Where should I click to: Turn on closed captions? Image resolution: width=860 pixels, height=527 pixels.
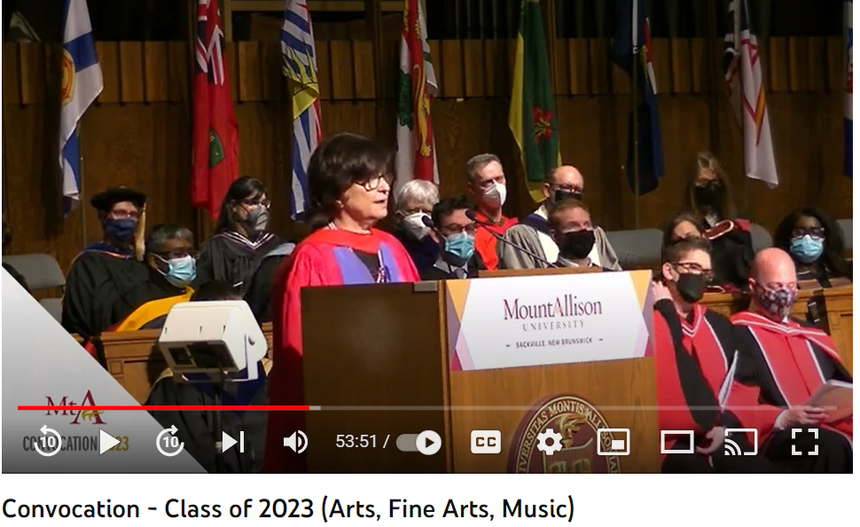click(x=485, y=442)
